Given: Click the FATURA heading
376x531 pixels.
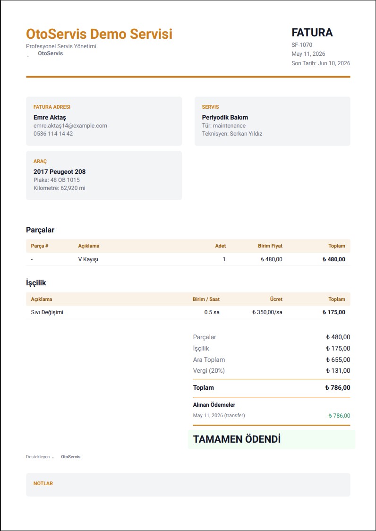Looking at the screenshot, I should click(312, 33).
